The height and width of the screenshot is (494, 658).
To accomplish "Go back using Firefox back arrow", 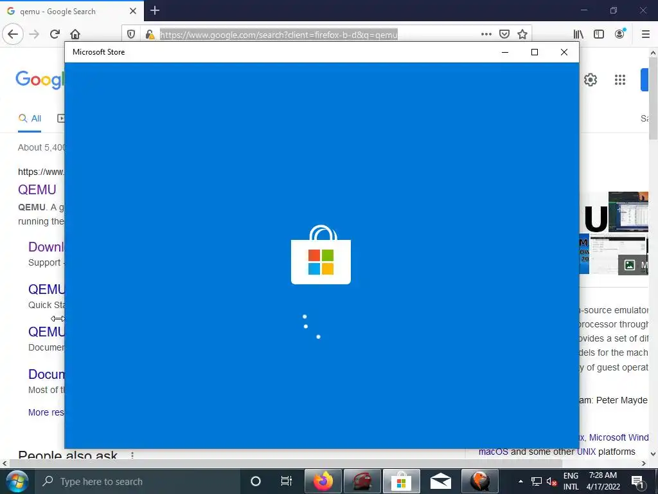I will click(x=13, y=34).
